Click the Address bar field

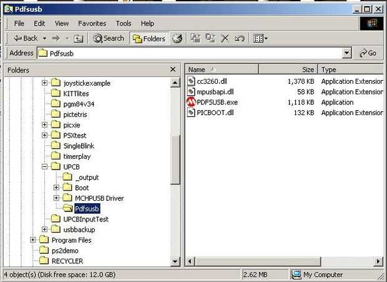[190, 53]
